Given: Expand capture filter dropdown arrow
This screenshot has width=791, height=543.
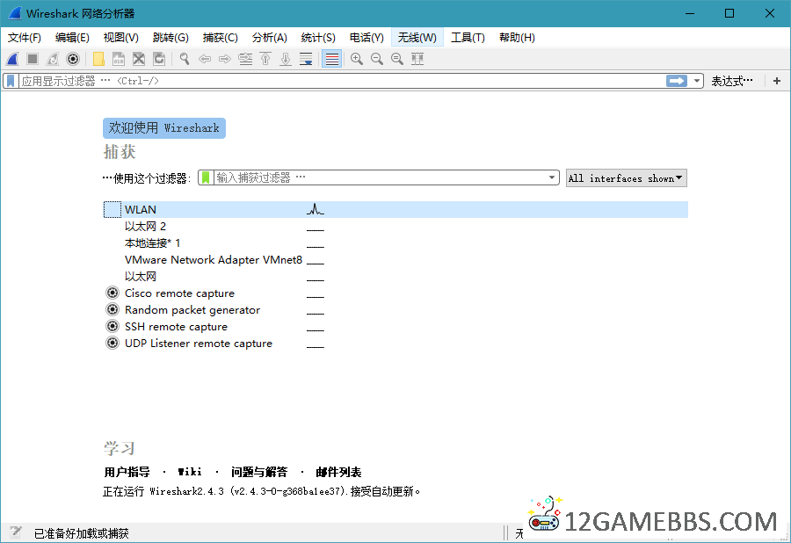Looking at the screenshot, I should click(x=552, y=177).
